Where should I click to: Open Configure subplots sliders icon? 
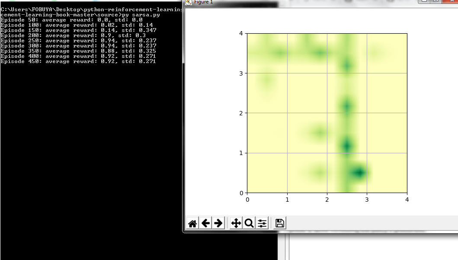pyautogui.click(x=262, y=224)
